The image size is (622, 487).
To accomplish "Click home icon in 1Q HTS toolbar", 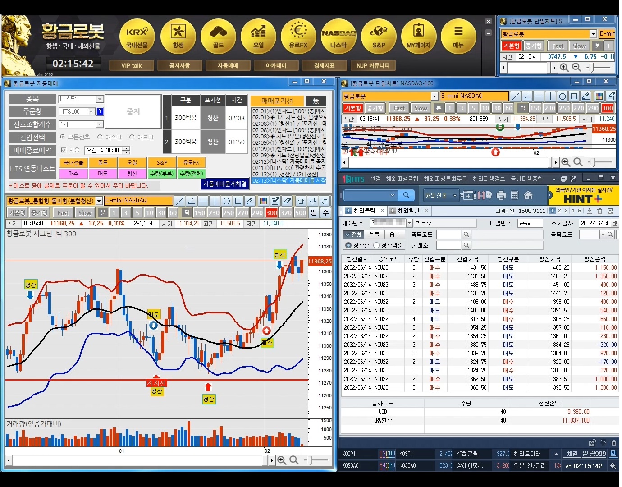I will (x=528, y=195).
